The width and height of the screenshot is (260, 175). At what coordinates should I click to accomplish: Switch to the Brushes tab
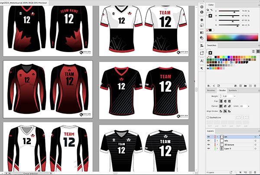pos(211,90)
